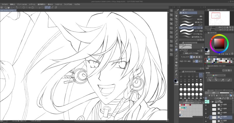Choose brush size preset 10
234x123 pixels.
[x=201, y=81]
